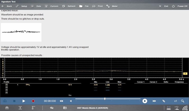Print the current waveform

(97, 6)
